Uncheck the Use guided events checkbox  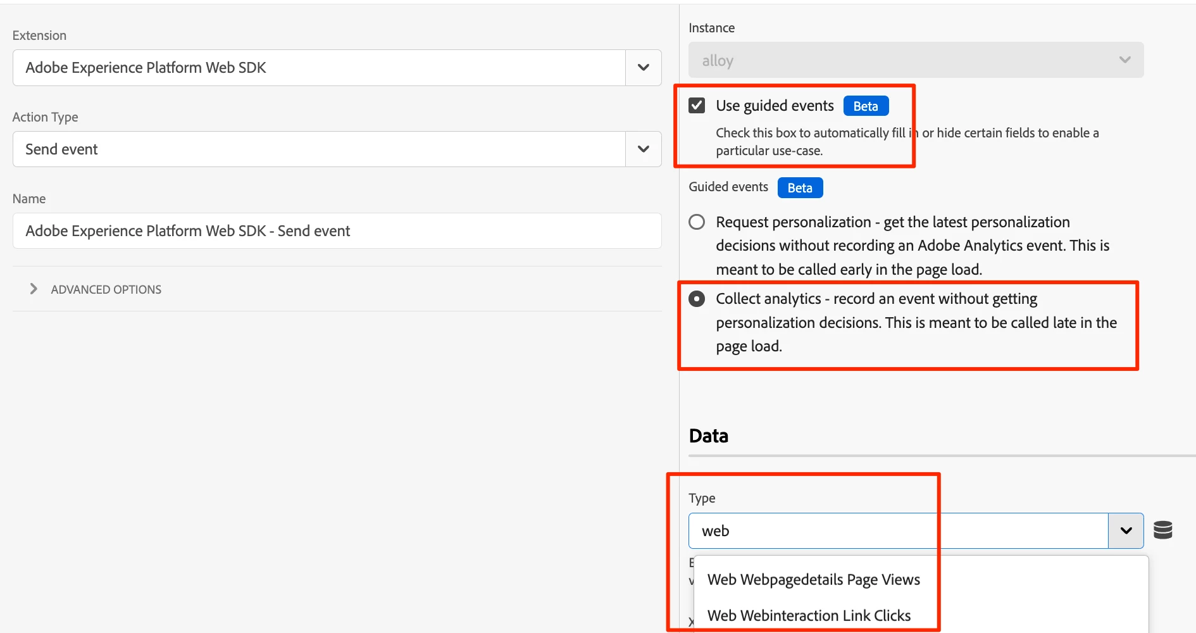tap(697, 106)
